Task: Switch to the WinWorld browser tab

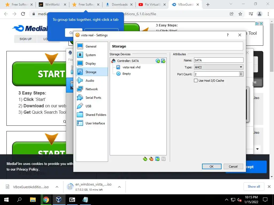Action: 52,5
